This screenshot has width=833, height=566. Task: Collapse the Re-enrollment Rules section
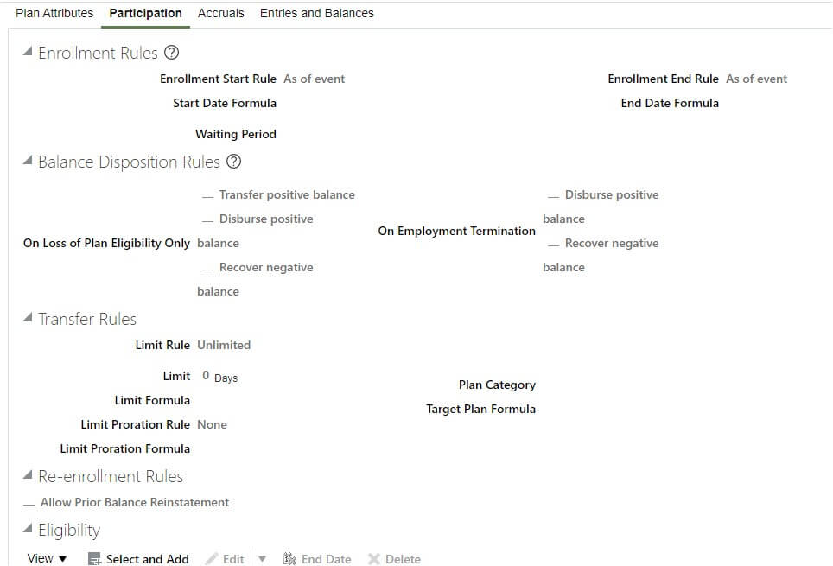[28, 475]
